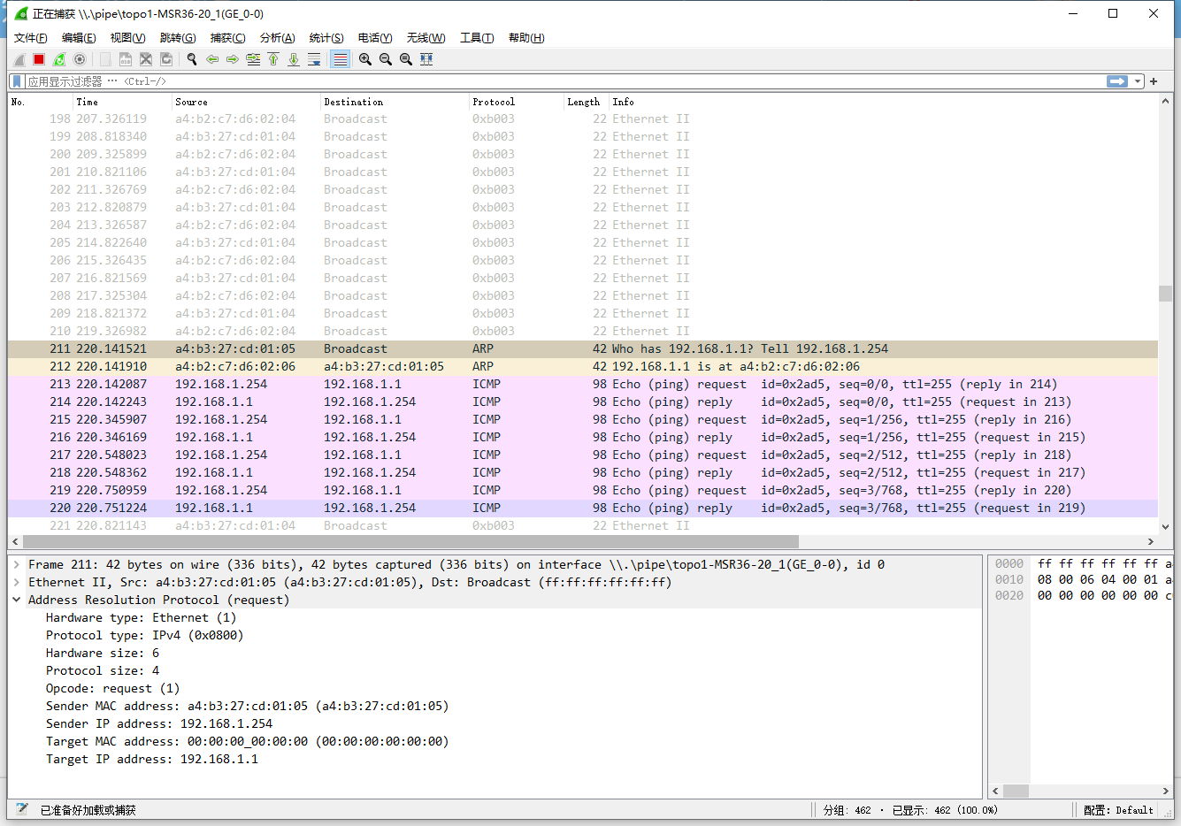Open capture options gear icon

click(80, 59)
